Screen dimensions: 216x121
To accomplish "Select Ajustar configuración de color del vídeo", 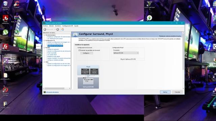I will 58,64.
